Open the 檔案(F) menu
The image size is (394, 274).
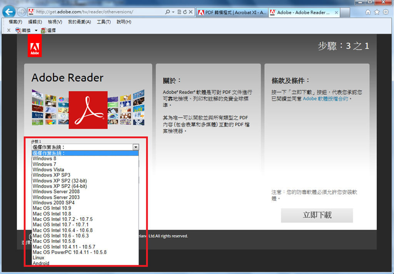(15, 22)
